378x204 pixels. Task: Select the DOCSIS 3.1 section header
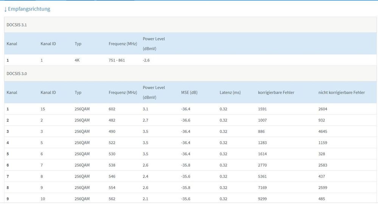[x=17, y=25]
